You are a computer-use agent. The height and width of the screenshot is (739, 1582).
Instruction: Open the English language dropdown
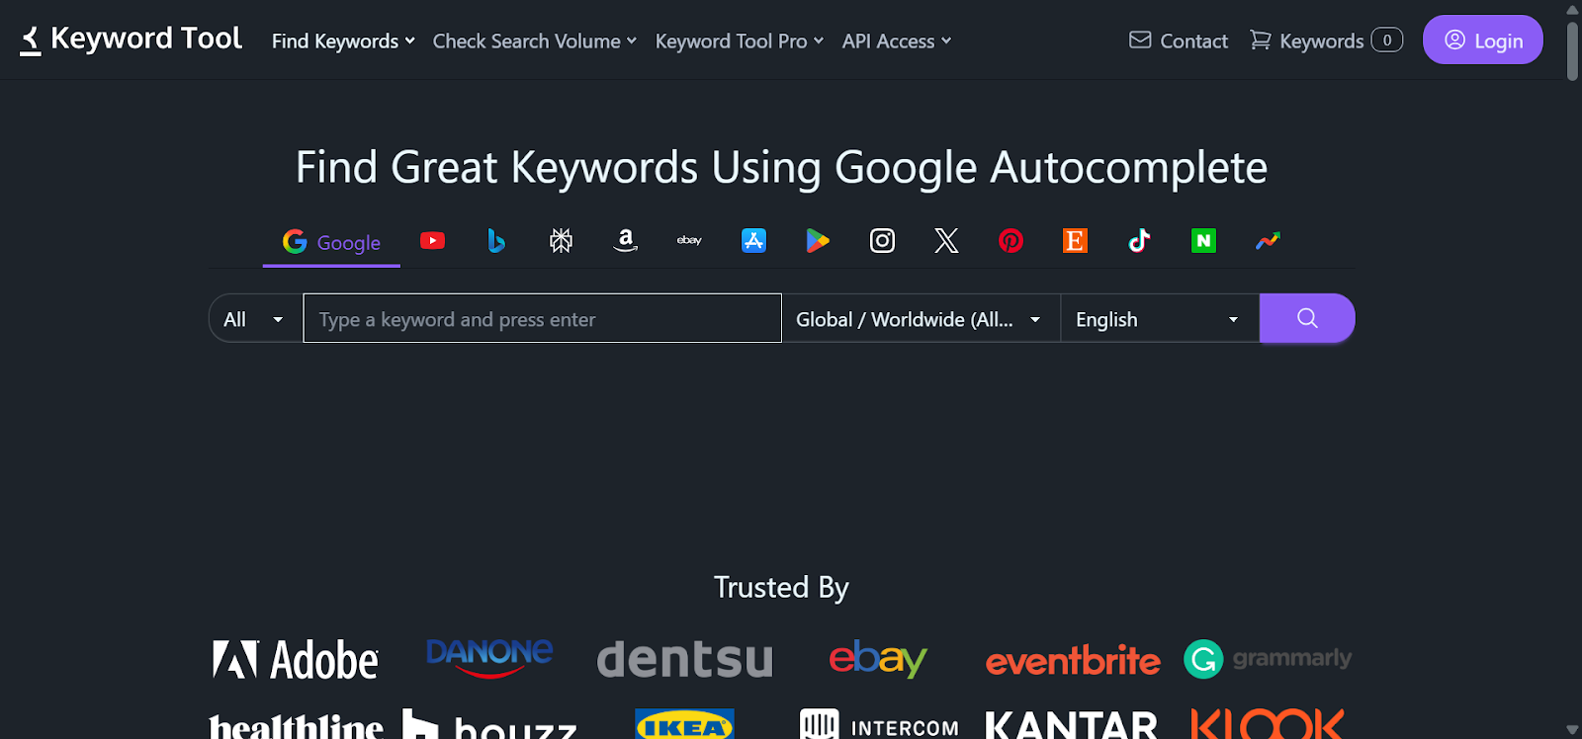coord(1160,319)
